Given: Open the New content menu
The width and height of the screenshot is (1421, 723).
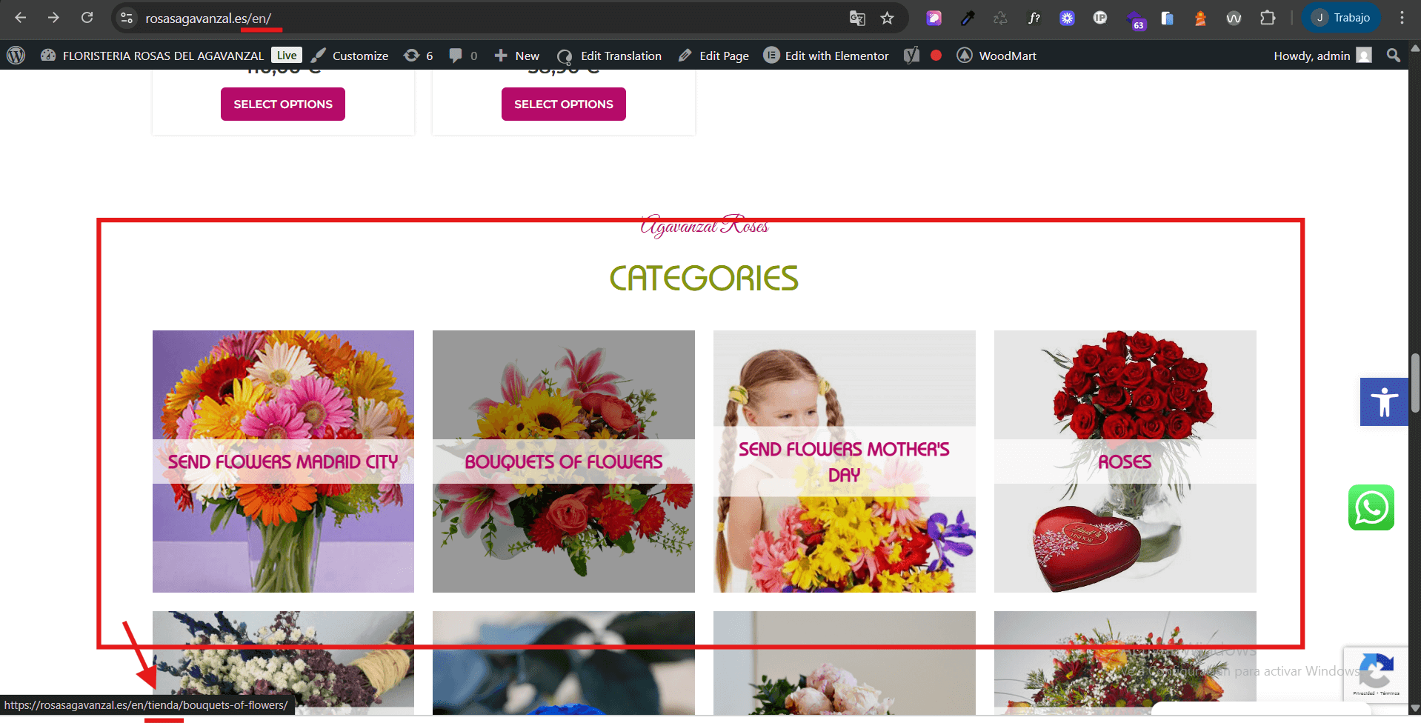Looking at the screenshot, I should point(516,56).
